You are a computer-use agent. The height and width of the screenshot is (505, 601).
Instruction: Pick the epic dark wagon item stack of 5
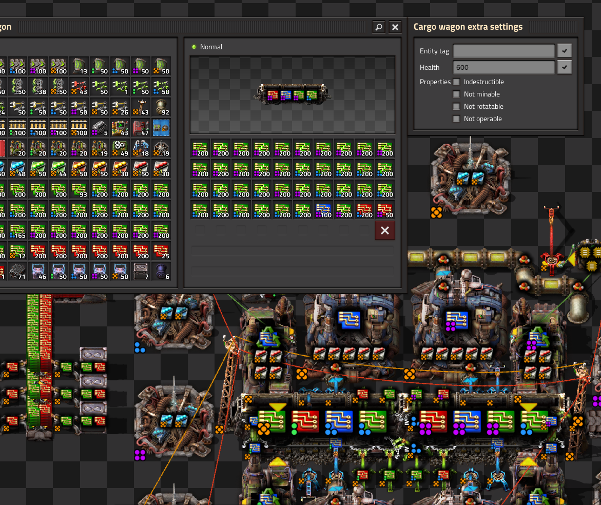(99, 128)
